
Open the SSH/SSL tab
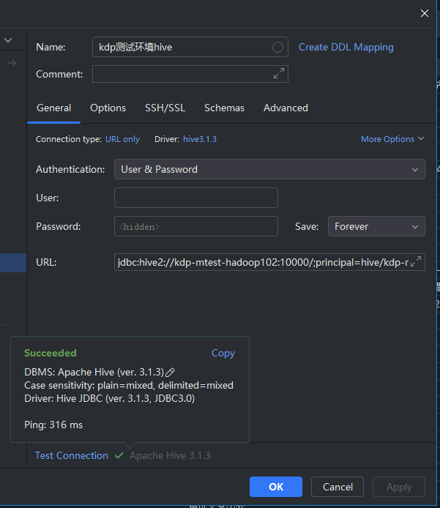165,108
